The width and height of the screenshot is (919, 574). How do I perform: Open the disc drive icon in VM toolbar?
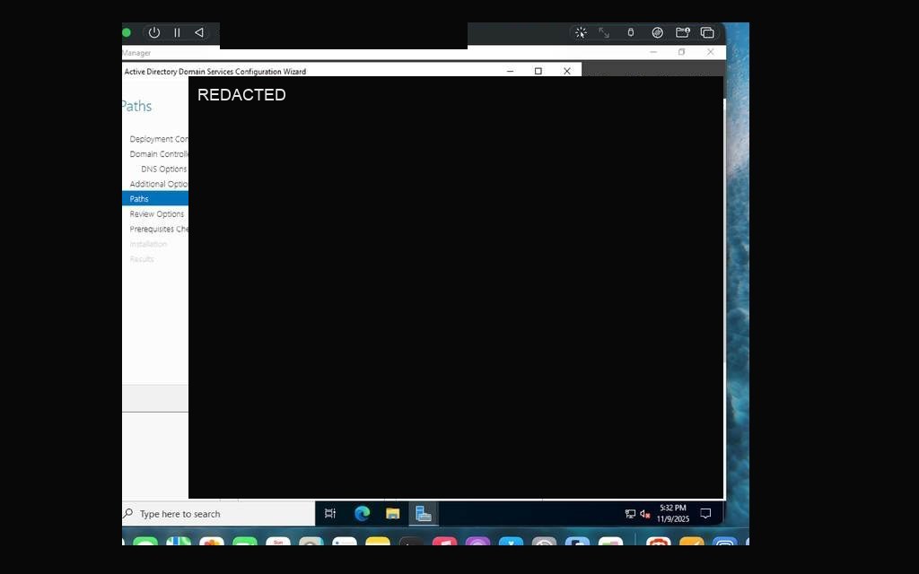point(658,33)
